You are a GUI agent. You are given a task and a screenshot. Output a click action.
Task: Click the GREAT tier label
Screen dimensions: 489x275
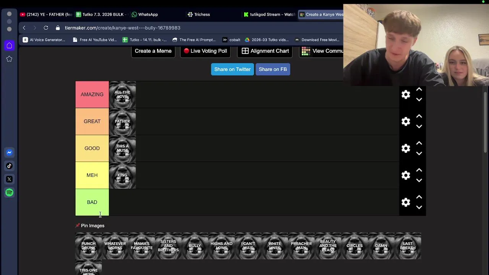pyautogui.click(x=92, y=121)
